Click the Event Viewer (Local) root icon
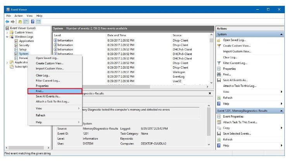Screen dimensions: 293x161 point(7,28)
